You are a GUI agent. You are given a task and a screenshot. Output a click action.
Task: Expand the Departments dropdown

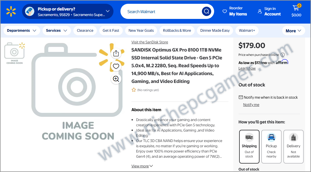[22, 31]
